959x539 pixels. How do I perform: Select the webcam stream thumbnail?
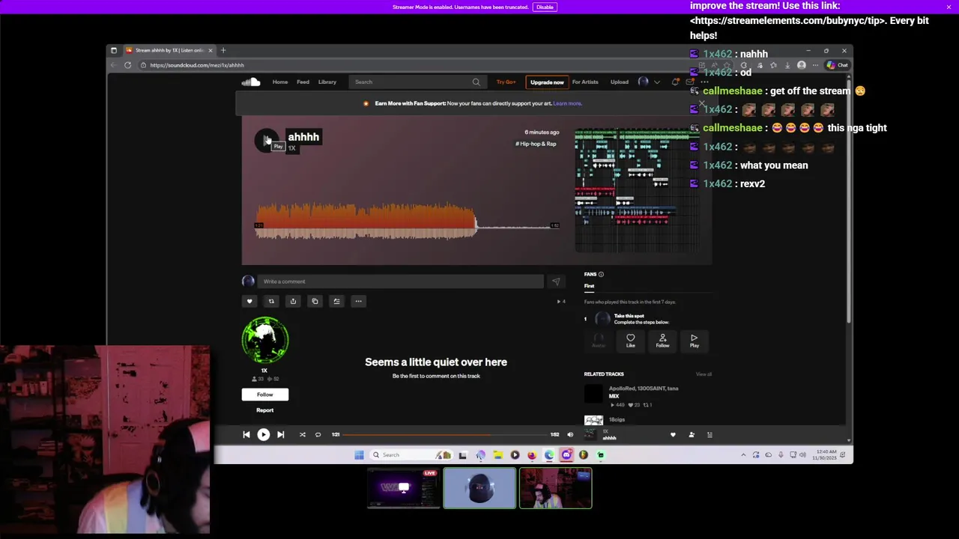click(555, 488)
